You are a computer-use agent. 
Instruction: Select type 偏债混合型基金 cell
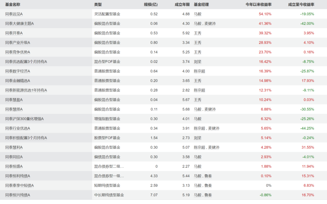(x=107, y=157)
